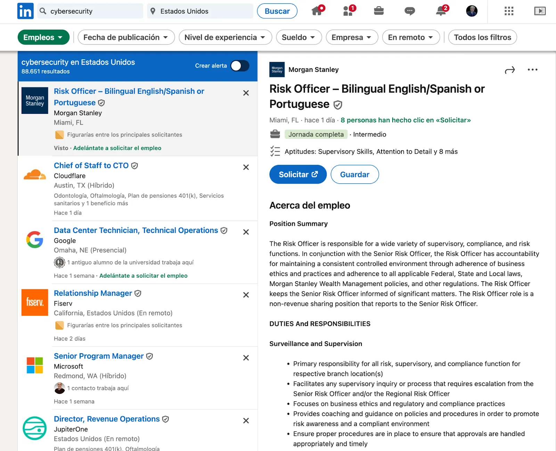Viewport: 556px width, 451px height.
Task: Open Director, Revenue Operations job listing
Action: pyautogui.click(x=107, y=419)
